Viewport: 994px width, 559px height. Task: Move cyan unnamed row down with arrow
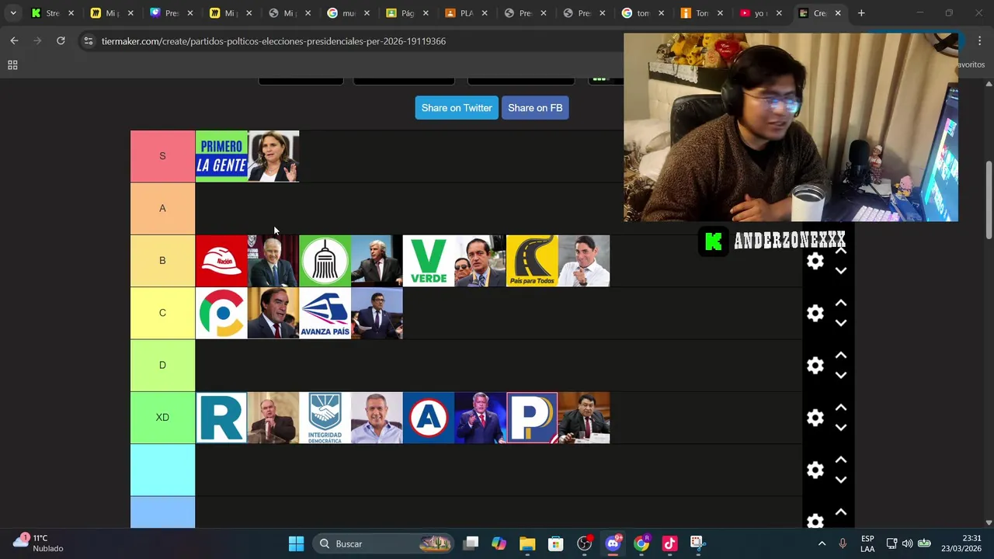[841, 479]
